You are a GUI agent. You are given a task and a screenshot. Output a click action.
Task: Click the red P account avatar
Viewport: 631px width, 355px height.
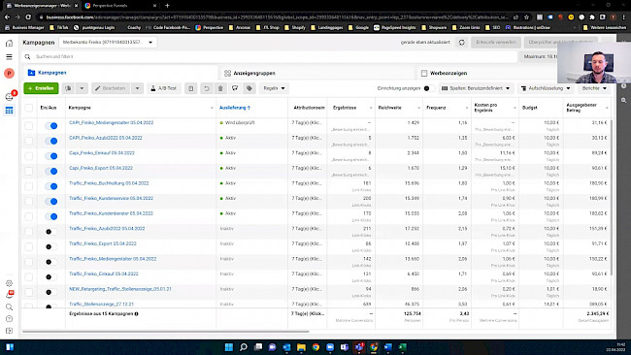(x=9, y=73)
